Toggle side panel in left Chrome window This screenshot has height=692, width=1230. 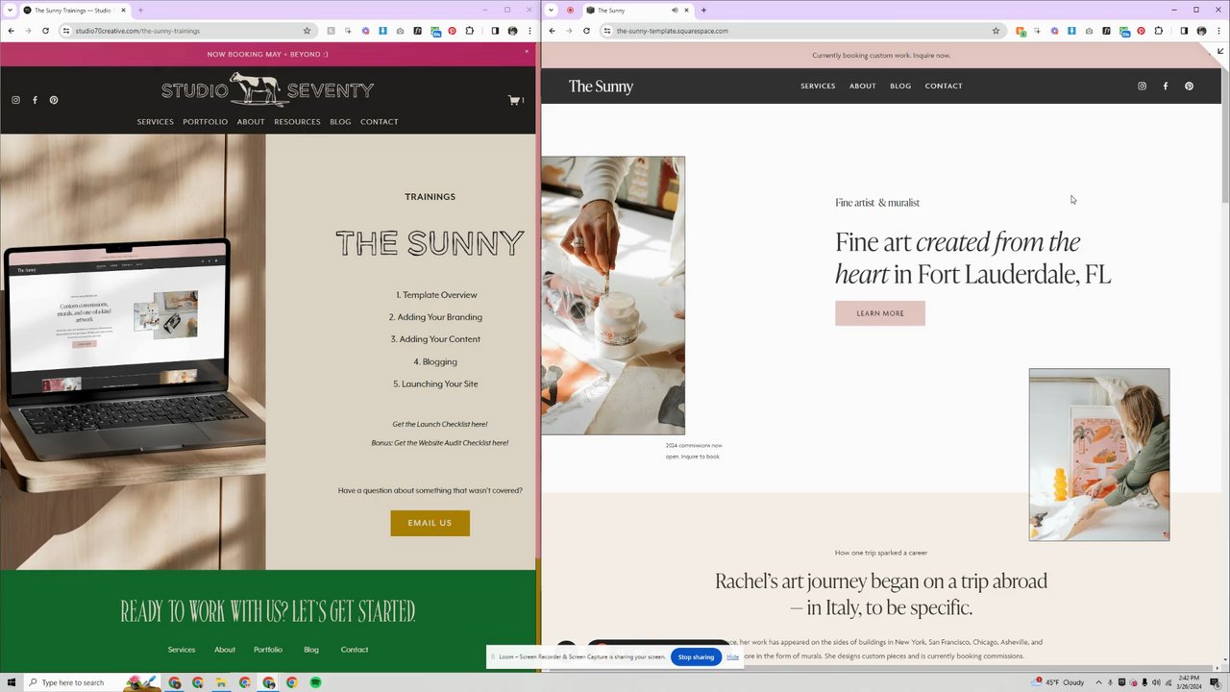click(x=495, y=31)
